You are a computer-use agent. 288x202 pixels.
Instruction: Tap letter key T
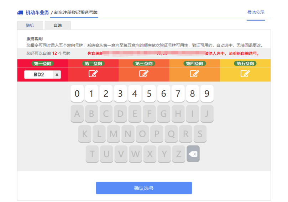click(x=92, y=154)
